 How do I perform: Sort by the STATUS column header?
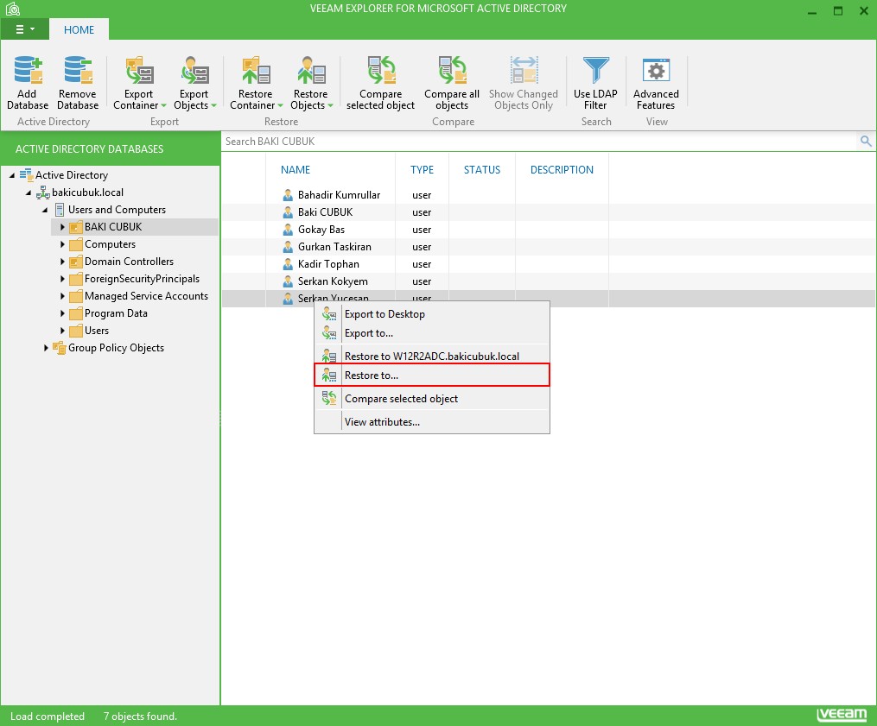tap(481, 170)
